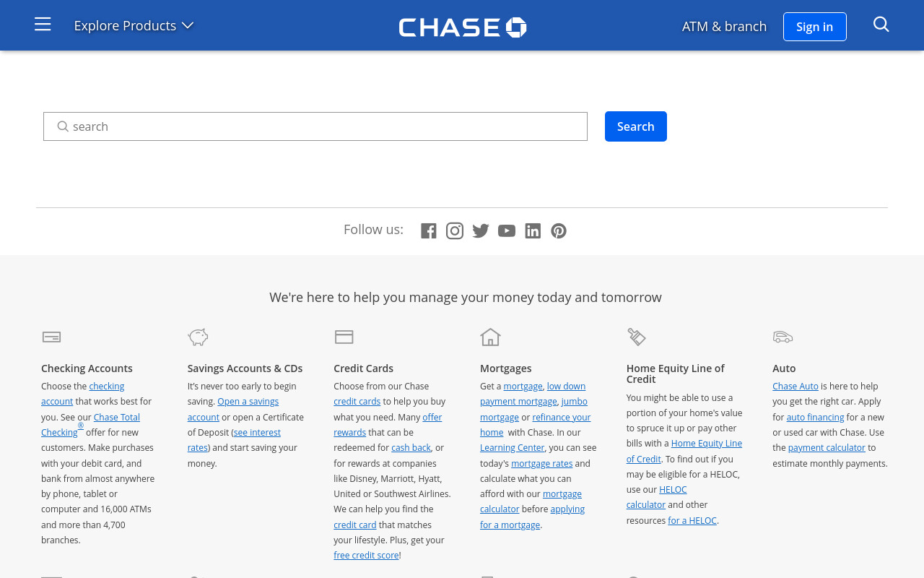The width and height of the screenshot is (924, 578).
Task: Open the jumbo mortgage link
Action: [x=533, y=409]
